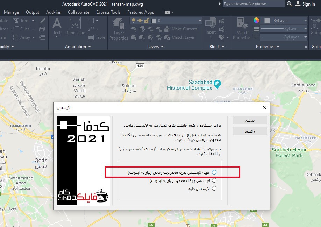
Task: Expand the Array dropdown arrow
Action: pos(34,37)
